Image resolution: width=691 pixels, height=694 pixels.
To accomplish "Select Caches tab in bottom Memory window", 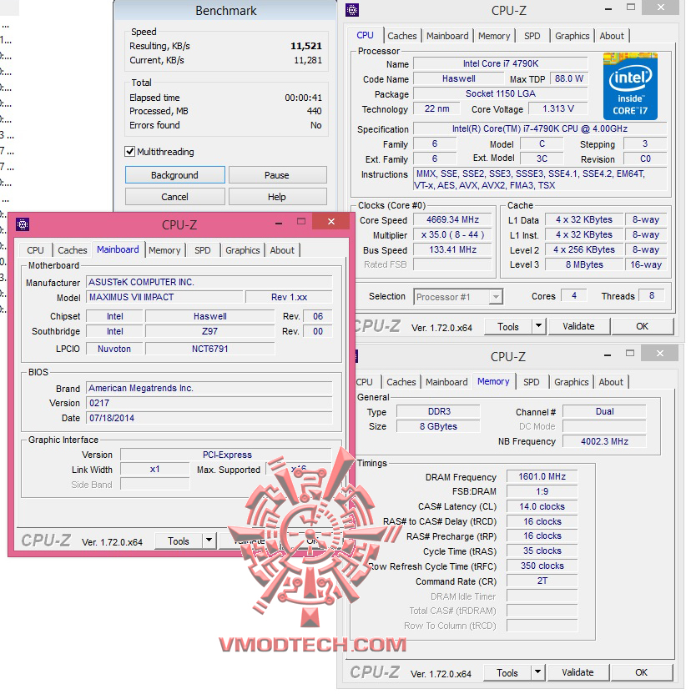I will (x=401, y=382).
